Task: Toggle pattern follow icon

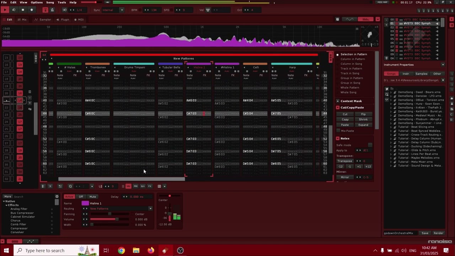Action: click(45, 10)
